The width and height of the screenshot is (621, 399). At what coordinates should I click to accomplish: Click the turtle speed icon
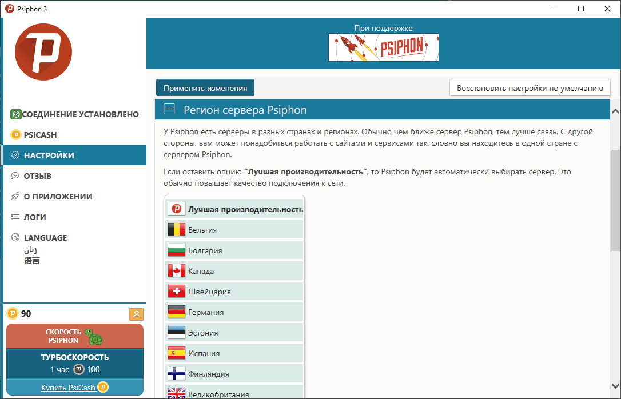pyautogui.click(x=94, y=337)
